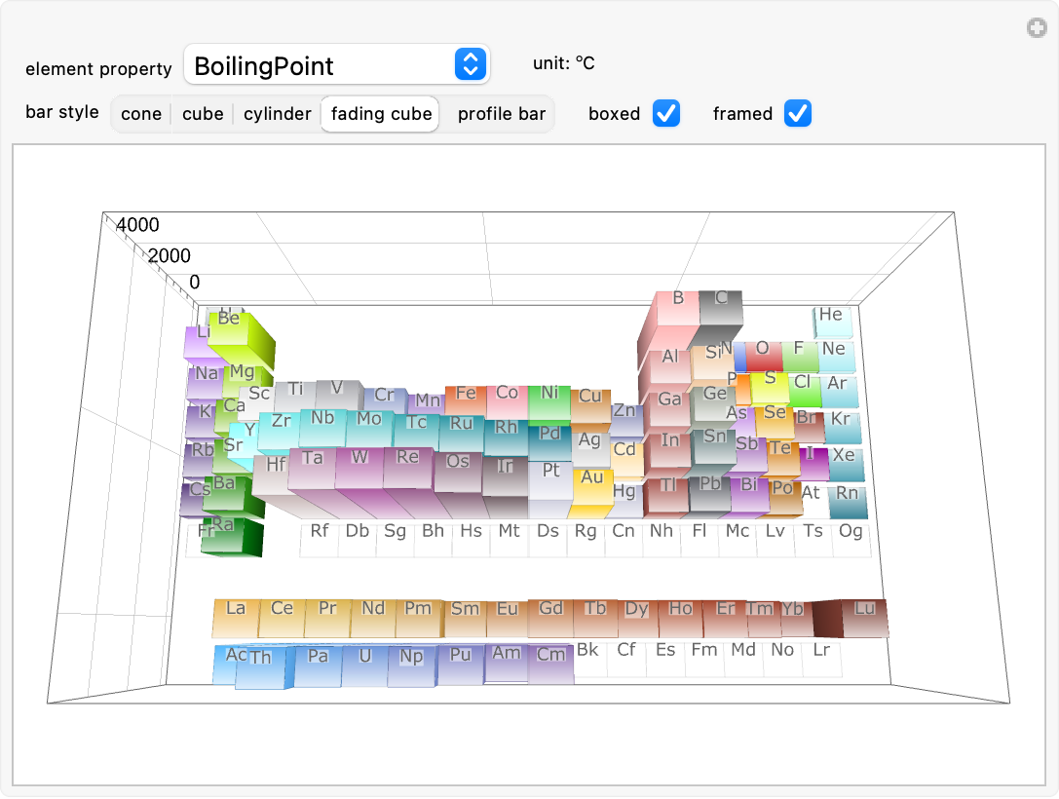Click the He element cube
The image size is (1059, 799).
831,317
